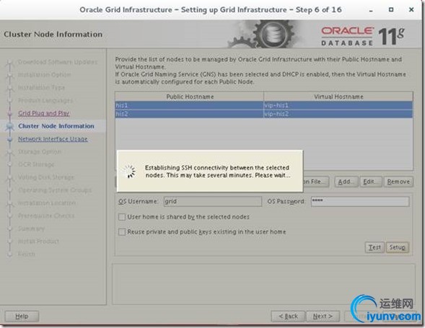Select the Finish step
Screen dimensions: 425x328
(x=27, y=254)
